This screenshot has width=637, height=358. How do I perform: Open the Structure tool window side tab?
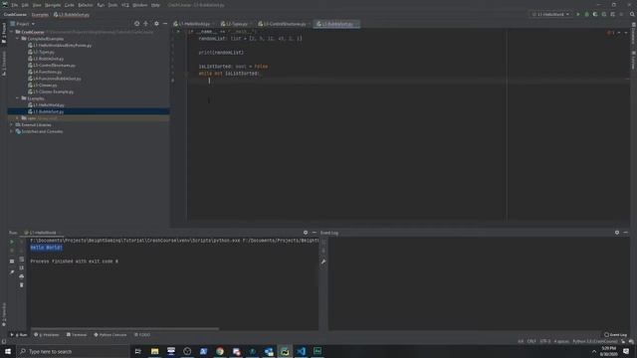pos(4,64)
